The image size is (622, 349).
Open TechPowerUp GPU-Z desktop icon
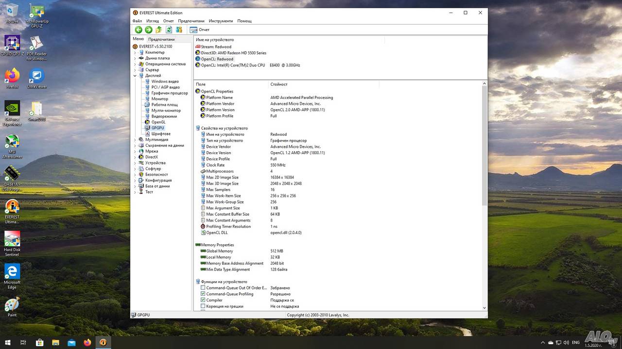coord(37,15)
